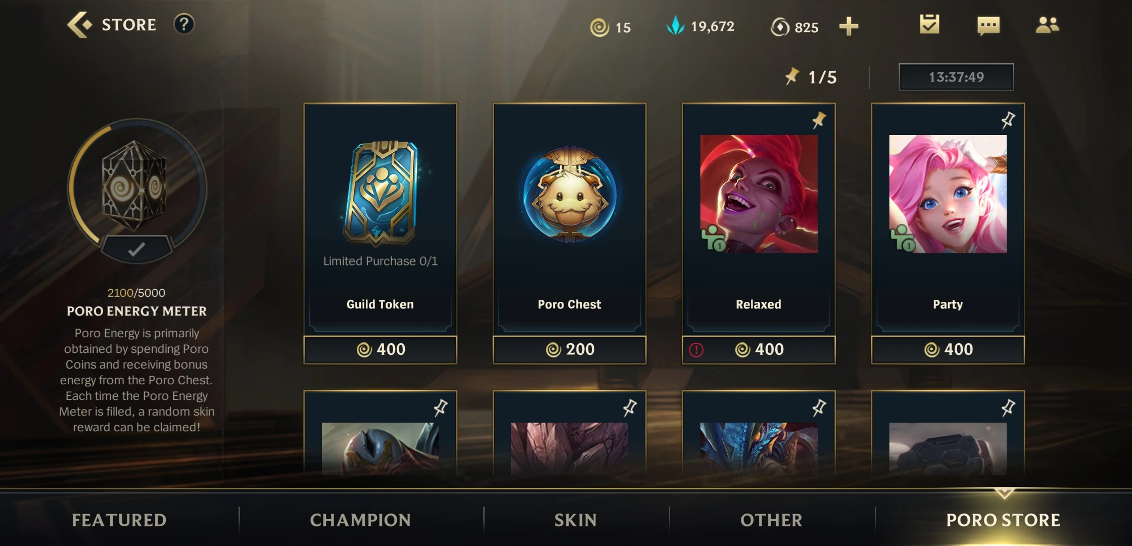
Task: Open the store help question mark
Action: pyautogui.click(x=184, y=24)
